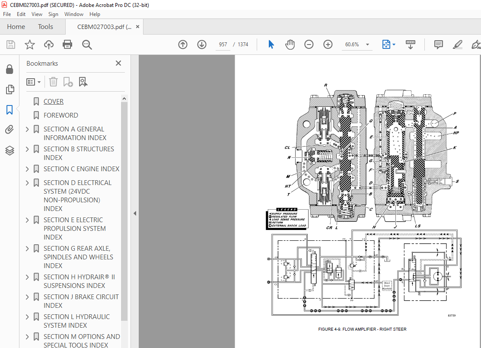Open the FOREWORD bookmark
The image size is (481, 348).
tap(61, 115)
